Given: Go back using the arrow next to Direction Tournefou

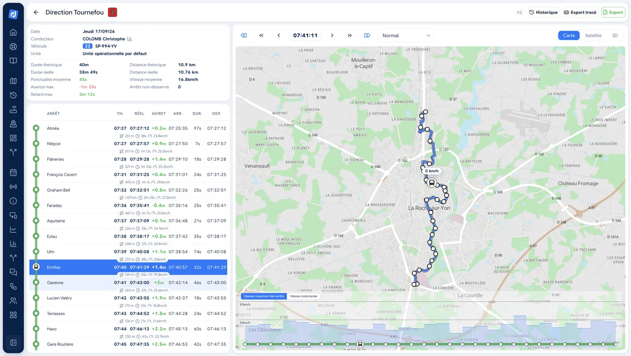Looking at the screenshot, I should coord(36,12).
